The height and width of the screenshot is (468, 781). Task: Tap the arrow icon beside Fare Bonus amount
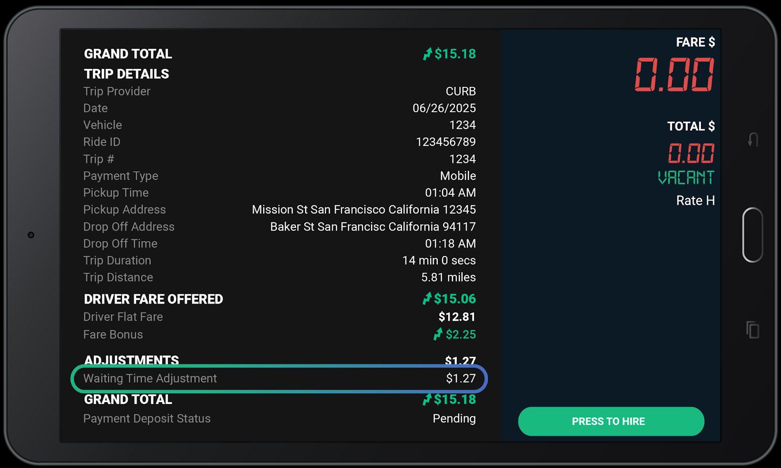click(438, 334)
